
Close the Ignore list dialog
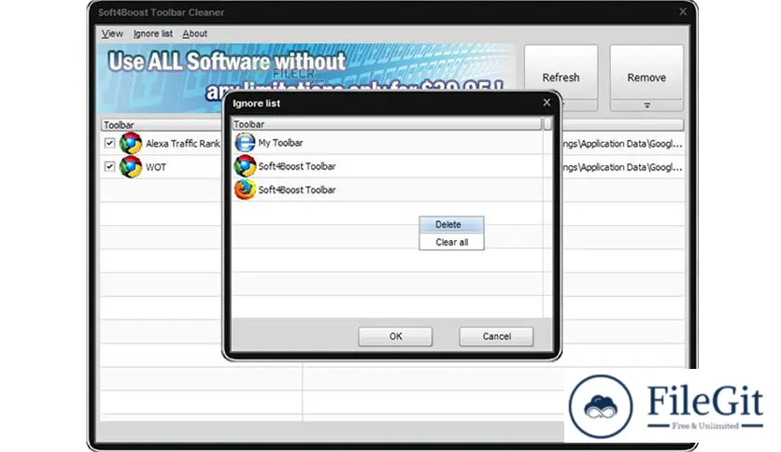point(547,102)
